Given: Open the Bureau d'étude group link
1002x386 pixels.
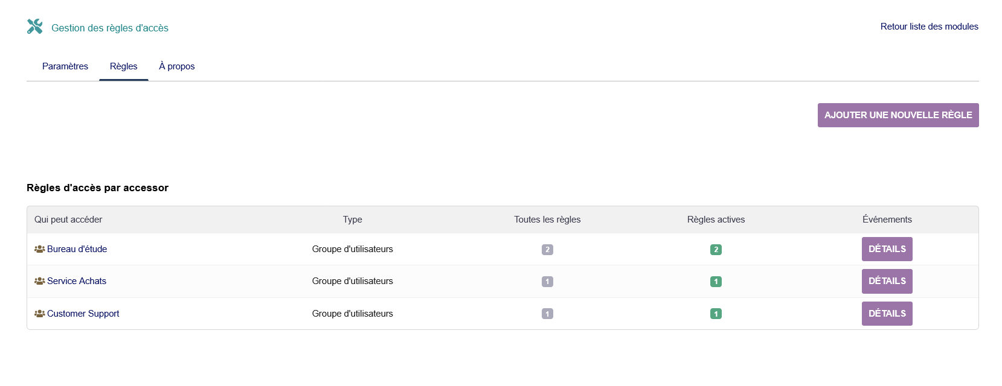Looking at the screenshot, I should coord(77,249).
